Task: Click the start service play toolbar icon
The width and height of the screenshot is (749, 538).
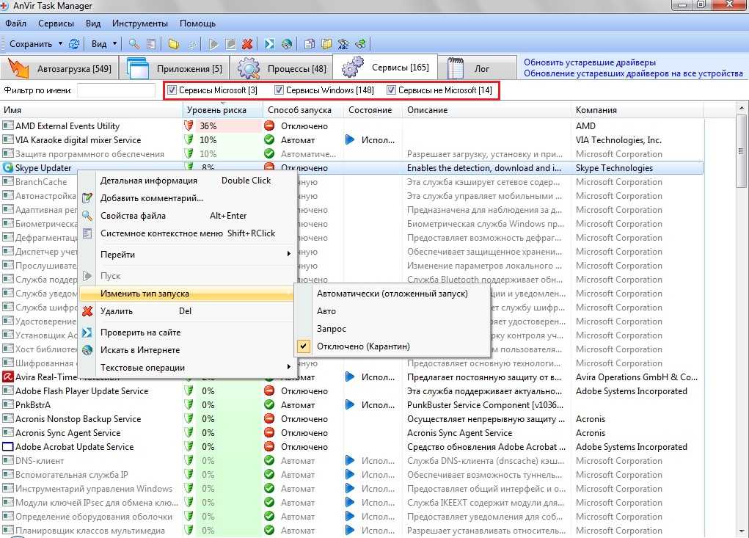Action: [213, 44]
